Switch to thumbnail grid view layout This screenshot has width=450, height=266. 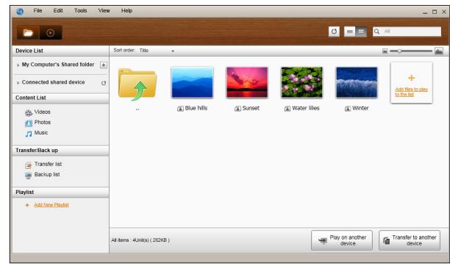coord(361,32)
